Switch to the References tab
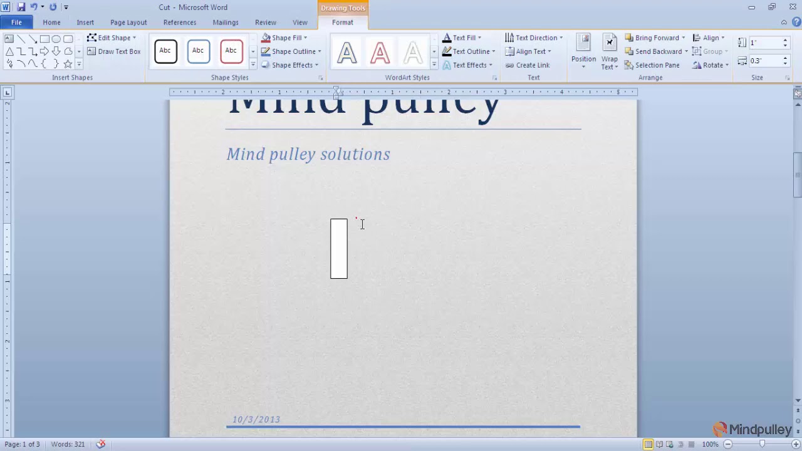Screen dimensions: 802x451 click(x=180, y=23)
